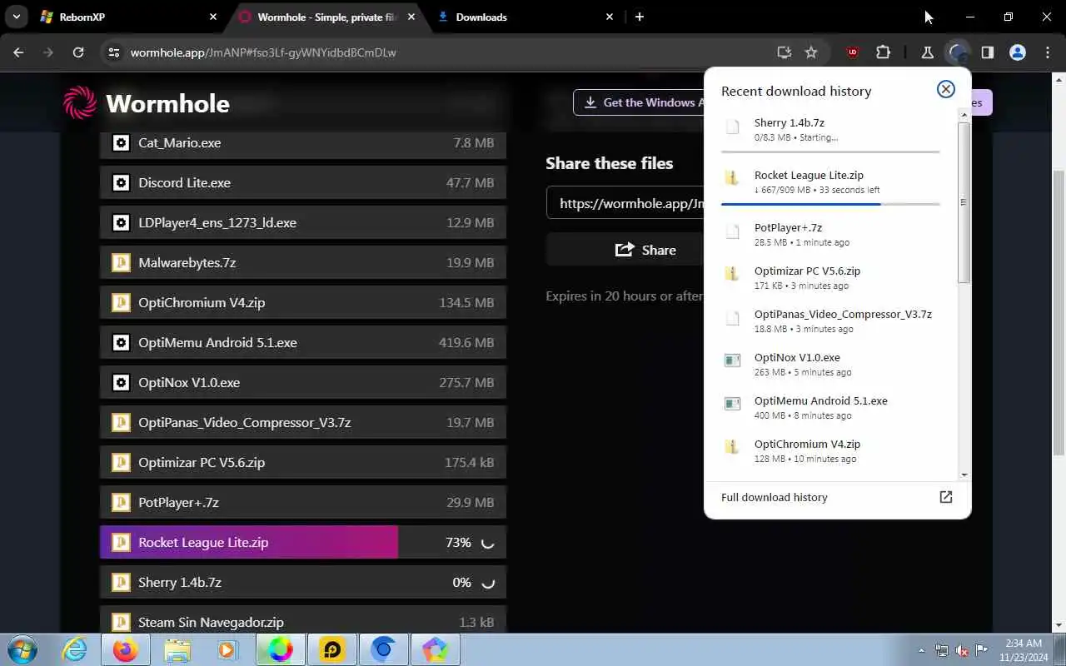View site information icon in the address bar

coord(115,52)
